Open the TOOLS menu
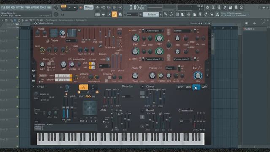This screenshot has height=152, width=270. click(43, 8)
